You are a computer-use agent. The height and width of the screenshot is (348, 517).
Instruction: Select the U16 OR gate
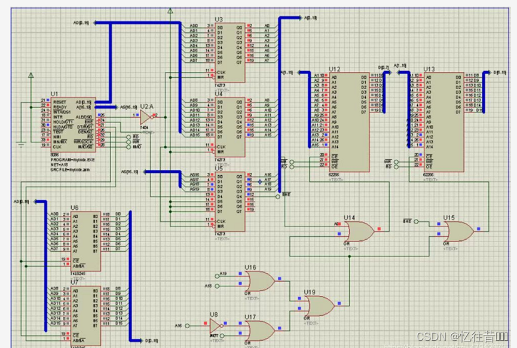[260, 281]
